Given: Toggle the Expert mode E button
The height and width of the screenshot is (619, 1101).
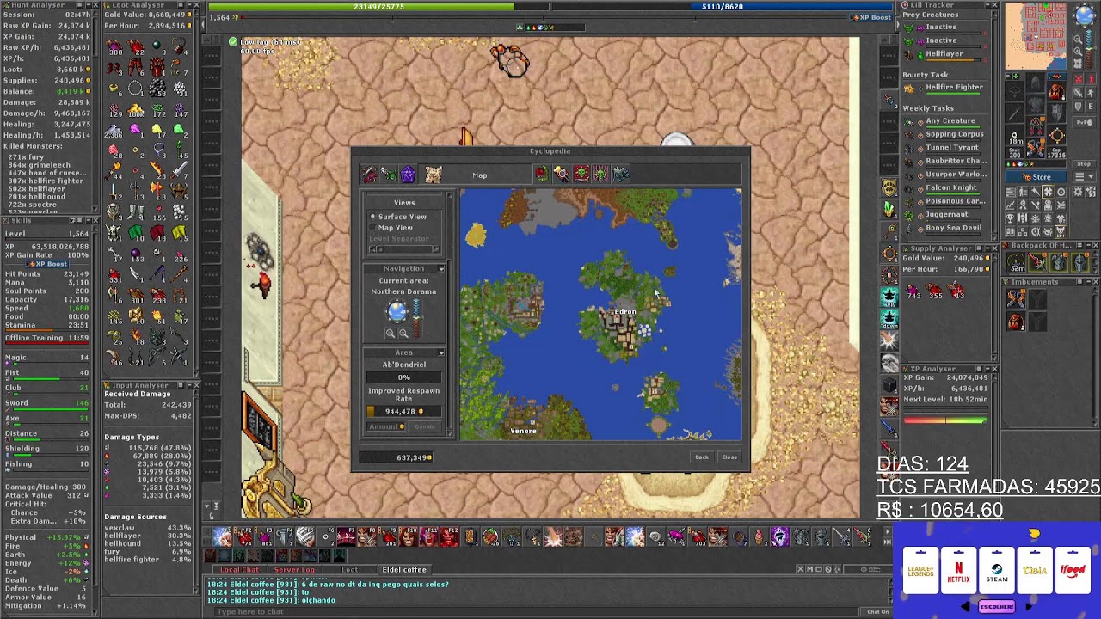Looking at the screenshot, I should point(1092,107).
